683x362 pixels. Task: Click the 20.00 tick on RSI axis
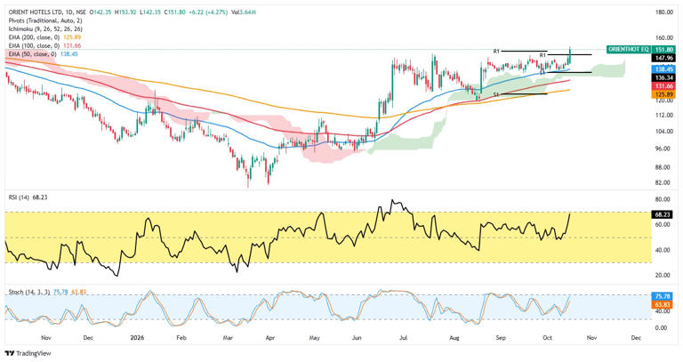coord(664,275)
